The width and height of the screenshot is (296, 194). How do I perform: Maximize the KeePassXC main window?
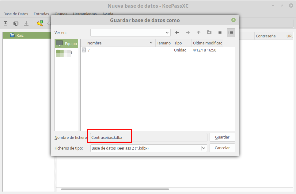(282, 6)
